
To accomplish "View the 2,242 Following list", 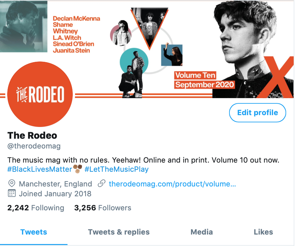I will 36,208.
